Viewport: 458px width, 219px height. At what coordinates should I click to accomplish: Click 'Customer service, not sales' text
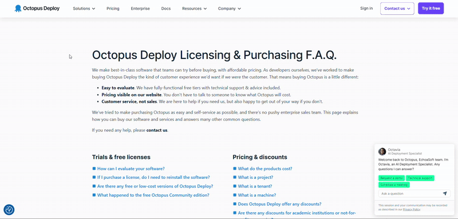point(129,101)
